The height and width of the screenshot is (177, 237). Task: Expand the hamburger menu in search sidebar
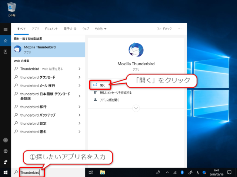(6, 29)
